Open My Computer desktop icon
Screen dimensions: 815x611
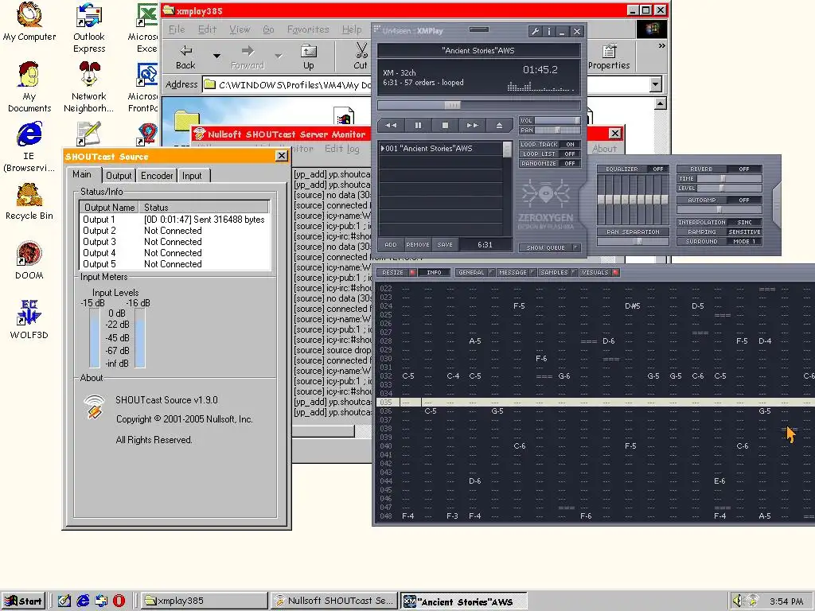click(x=29, y=23)
